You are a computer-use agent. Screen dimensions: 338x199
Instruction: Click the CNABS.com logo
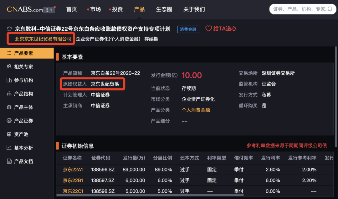(25, 9)
